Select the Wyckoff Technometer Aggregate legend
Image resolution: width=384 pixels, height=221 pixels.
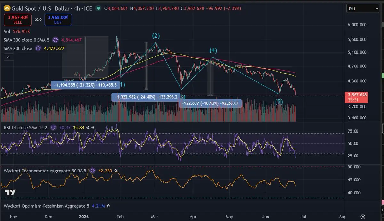click(x=45, y=171)
